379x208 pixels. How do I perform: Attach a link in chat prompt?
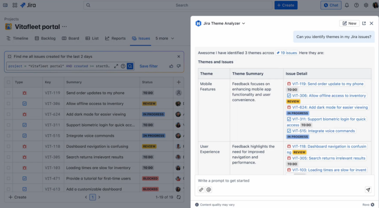(201, 189)
